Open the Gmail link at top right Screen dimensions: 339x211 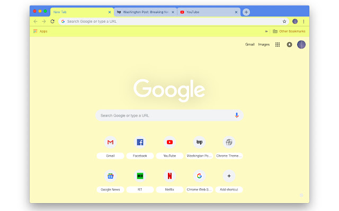coord(249,44)
